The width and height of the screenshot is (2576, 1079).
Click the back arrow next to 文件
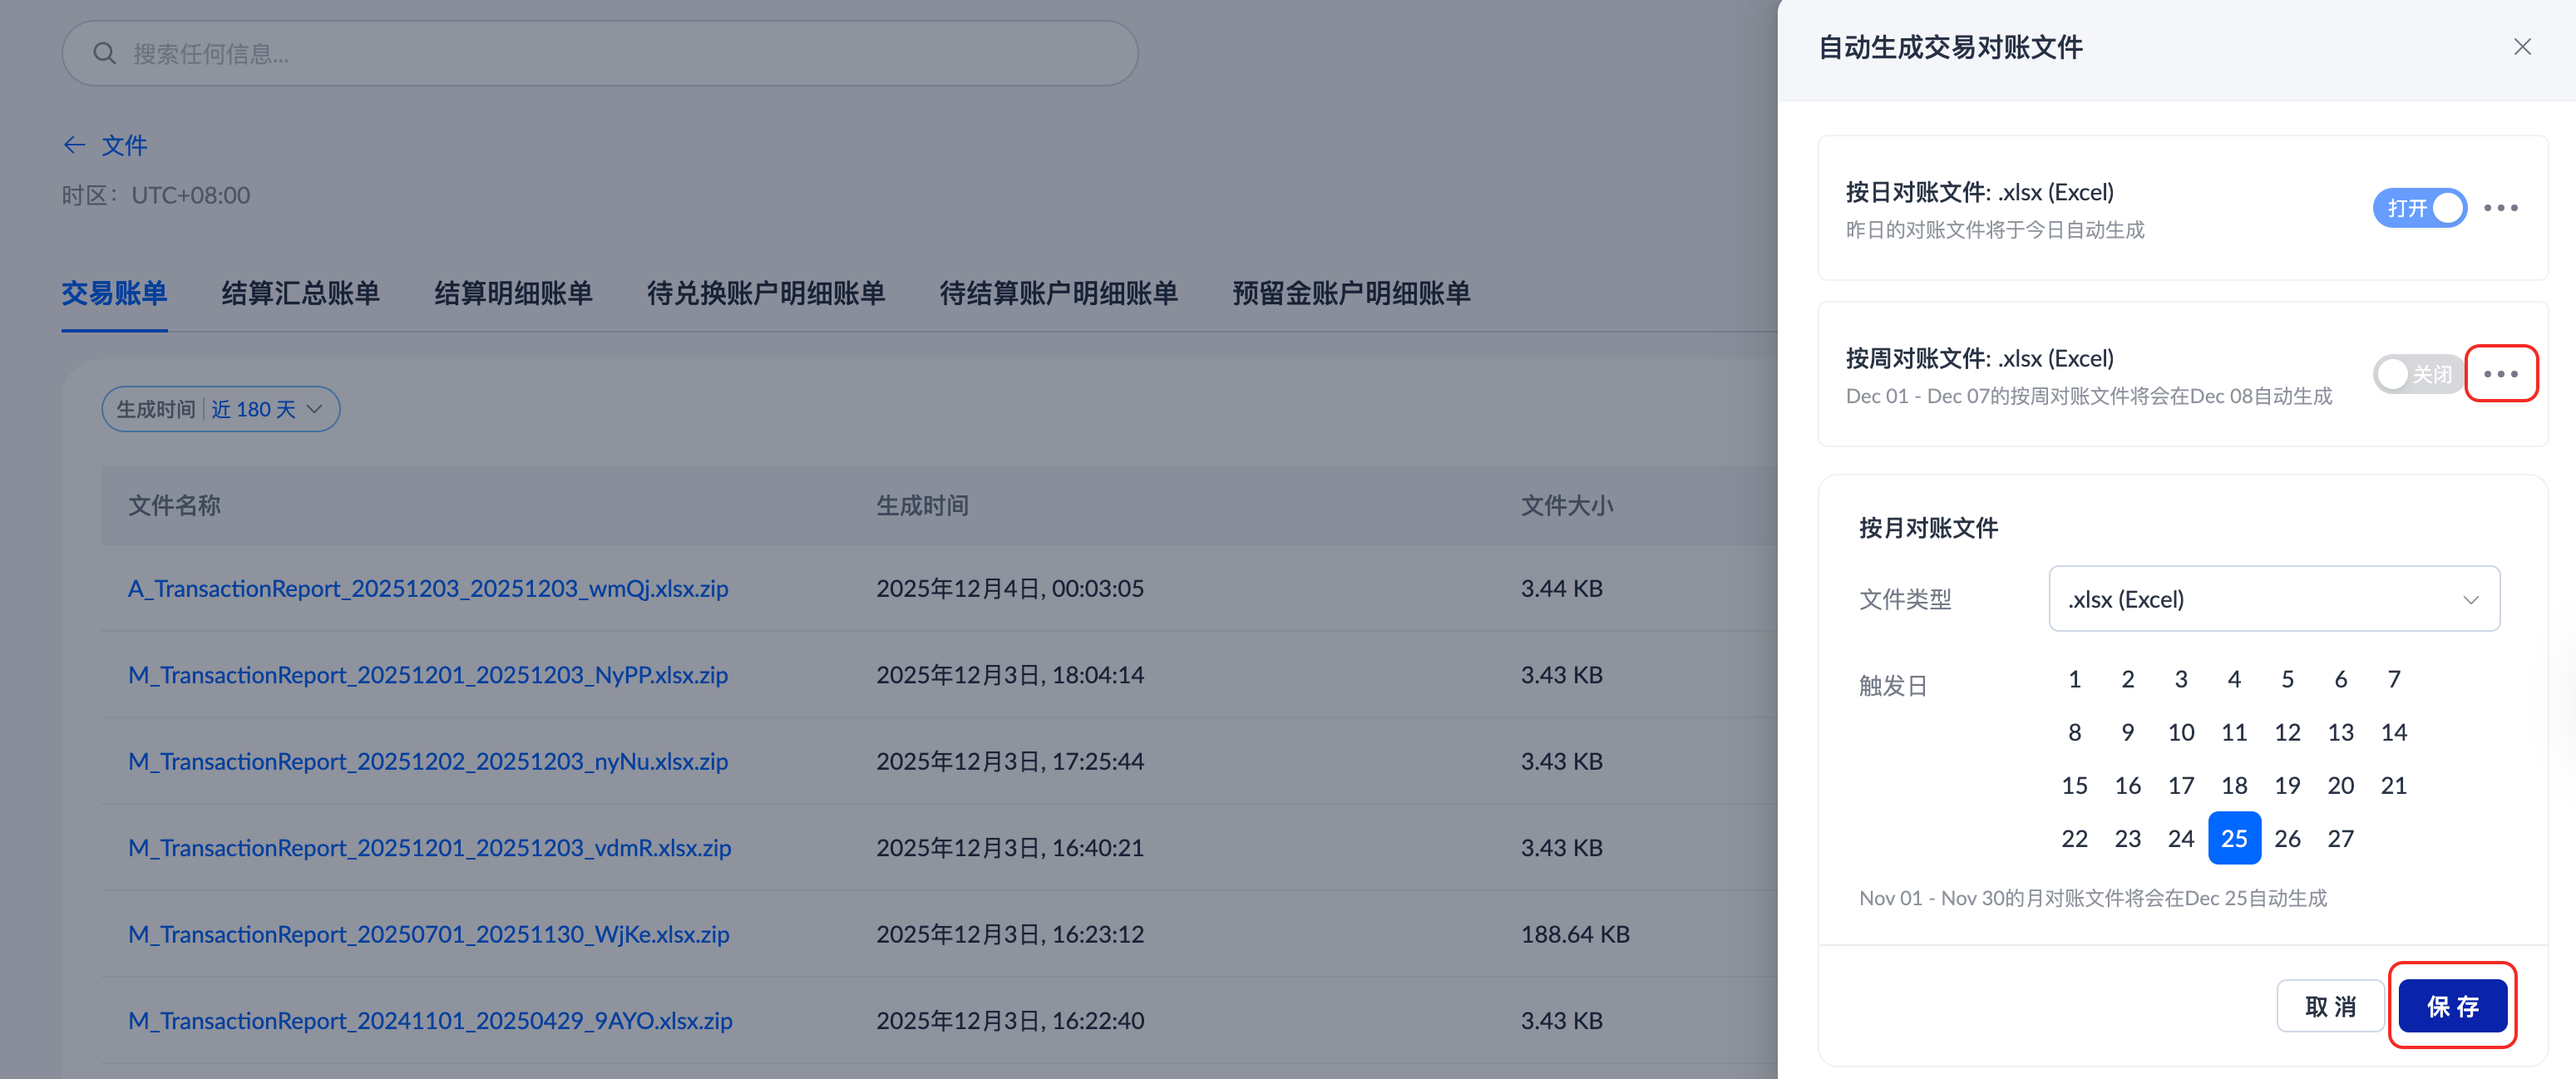74,145
